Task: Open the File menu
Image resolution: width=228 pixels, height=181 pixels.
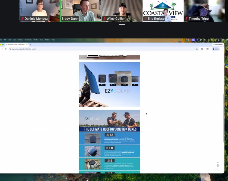Action: (x=5, y=40)
